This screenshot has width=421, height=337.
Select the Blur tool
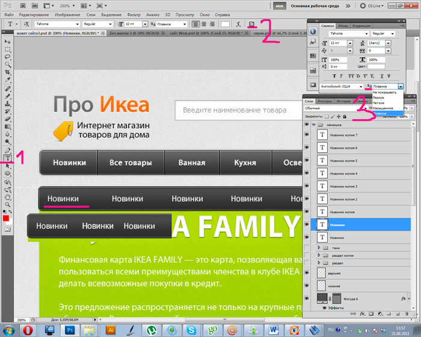click(x=7, y=134)
